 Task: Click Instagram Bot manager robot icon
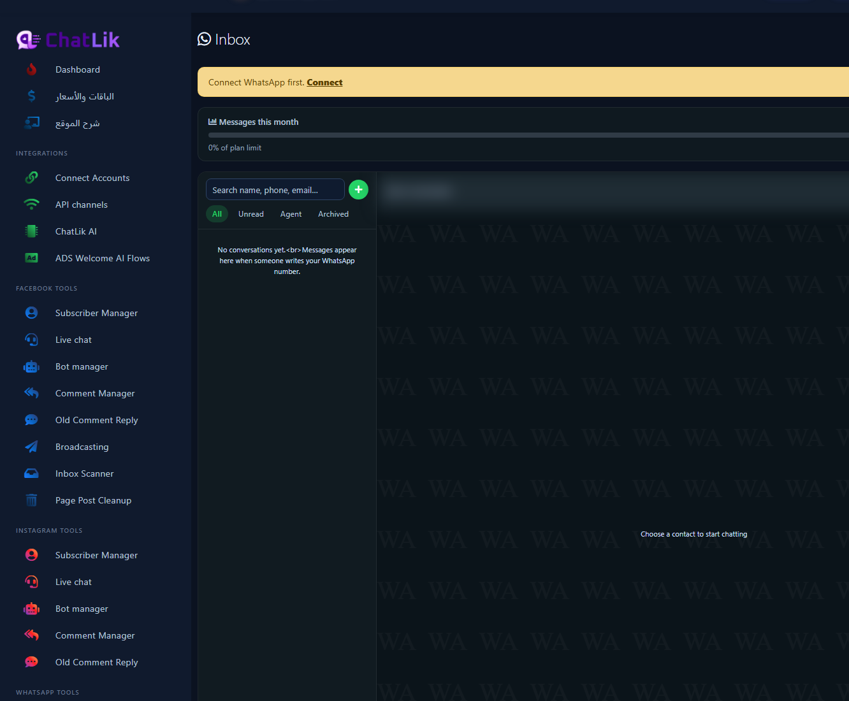31,609
